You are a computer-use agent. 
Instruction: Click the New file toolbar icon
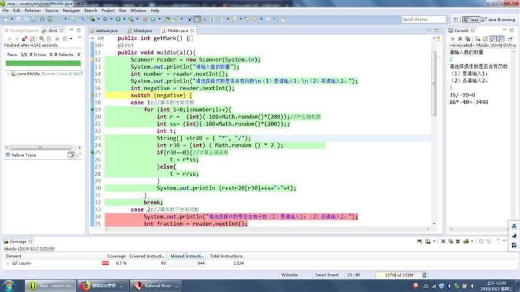click(x=5, y=19)
